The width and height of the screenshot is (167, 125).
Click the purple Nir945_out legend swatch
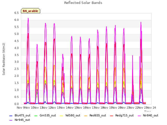coord(11,120)
